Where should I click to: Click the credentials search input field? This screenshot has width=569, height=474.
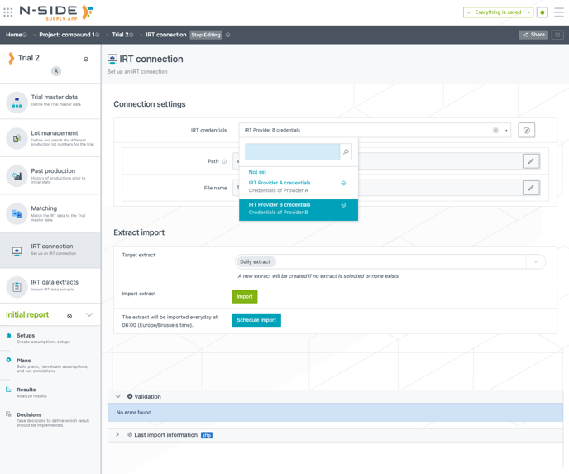(292, 152)
